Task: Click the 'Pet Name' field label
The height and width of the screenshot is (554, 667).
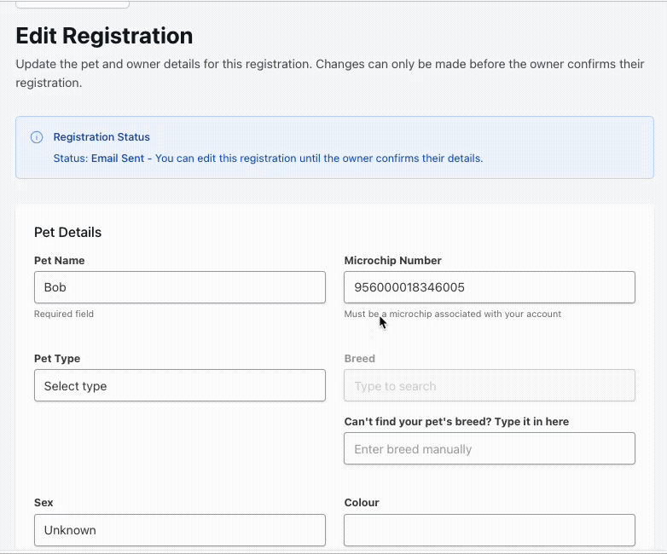Action: tap(59, 261)
